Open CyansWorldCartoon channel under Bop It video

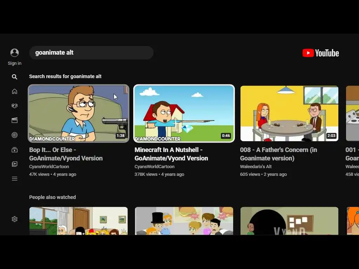[x=49, y=166]
